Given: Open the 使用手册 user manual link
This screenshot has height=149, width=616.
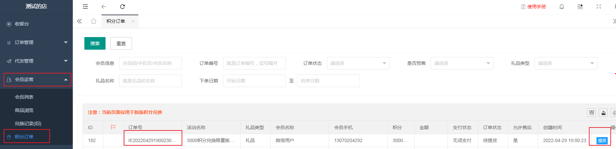Looking at the screenshot, I should (533, 7).
